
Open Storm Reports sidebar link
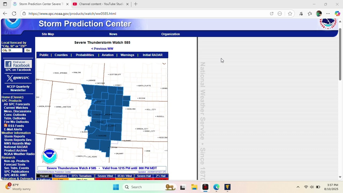coord(14,136)
